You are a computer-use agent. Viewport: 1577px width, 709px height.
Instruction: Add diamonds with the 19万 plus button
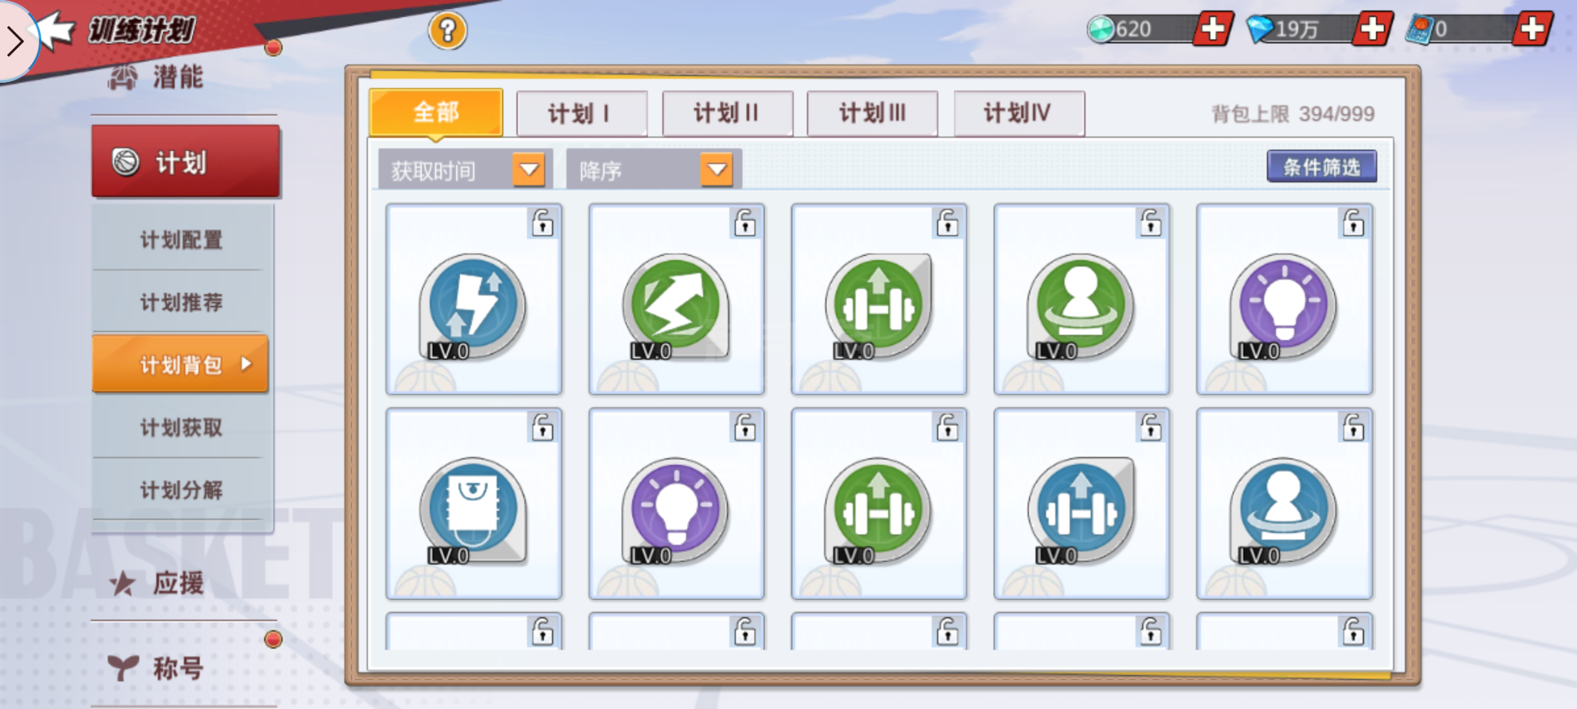1373,29
